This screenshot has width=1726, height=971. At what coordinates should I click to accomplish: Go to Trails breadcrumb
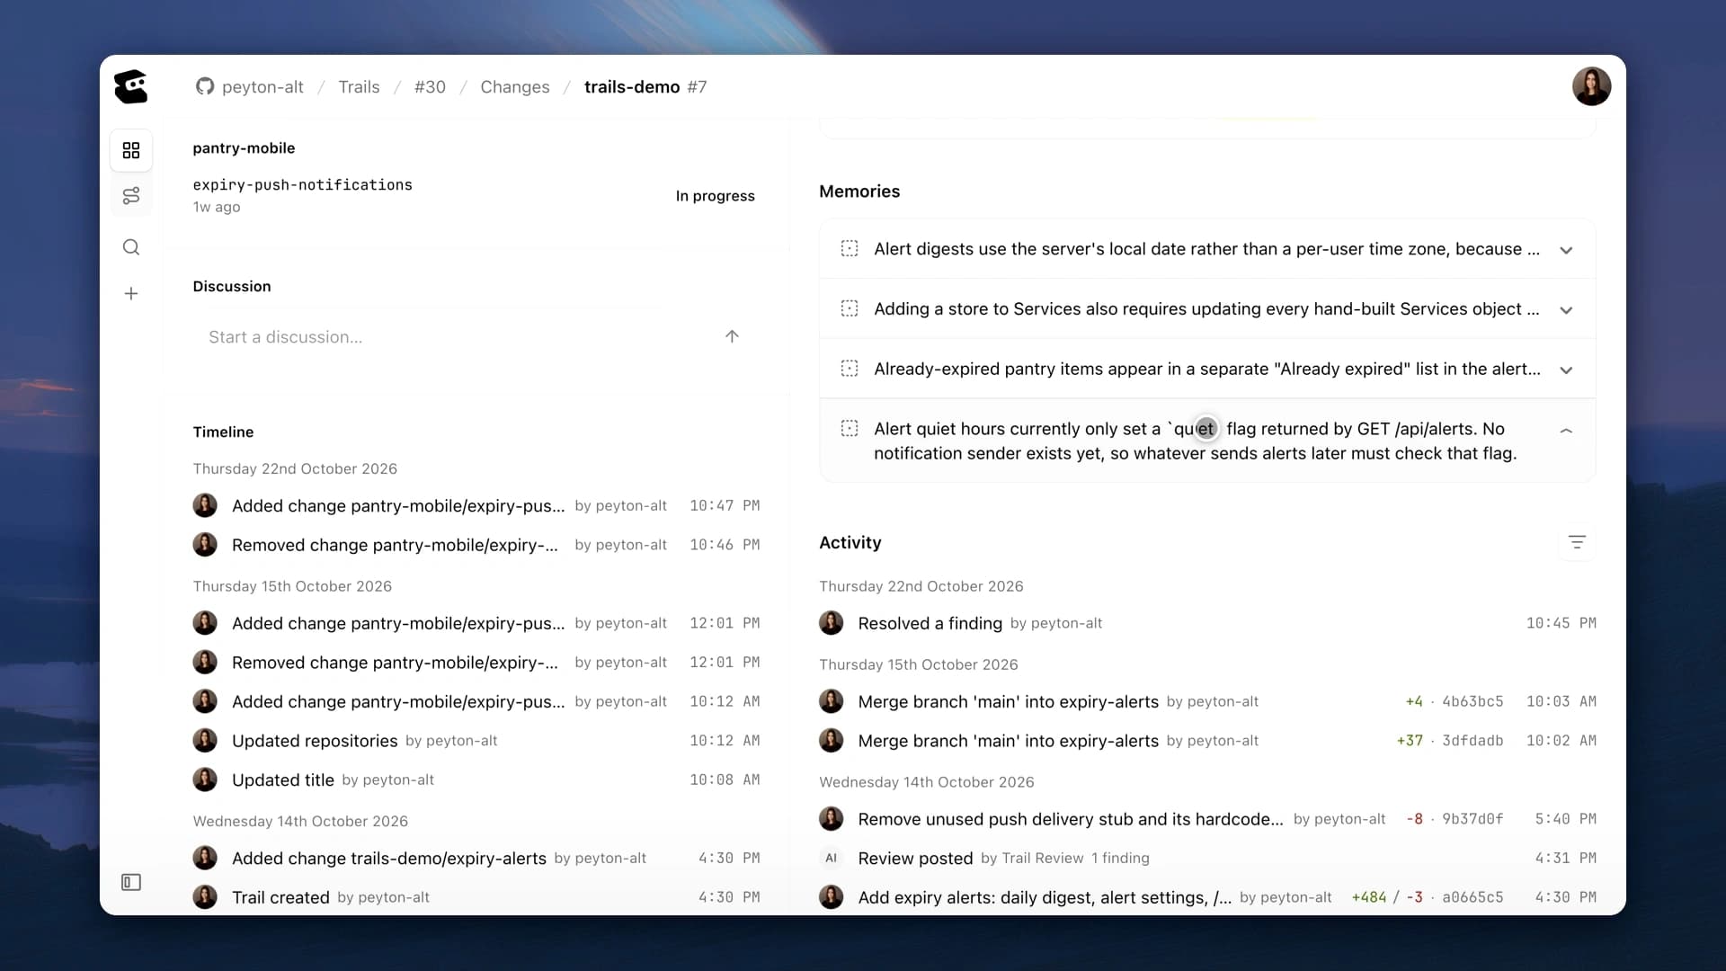pyautogui.click(x=359, y=86)
